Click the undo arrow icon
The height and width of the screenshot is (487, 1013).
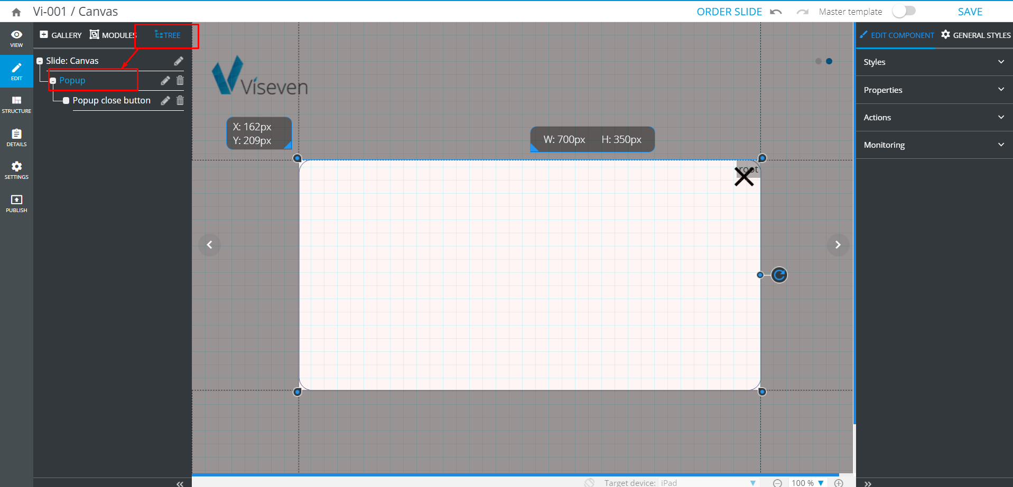pos(776,12)
